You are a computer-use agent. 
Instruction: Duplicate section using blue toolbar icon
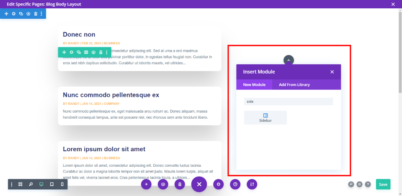(21, 13)
